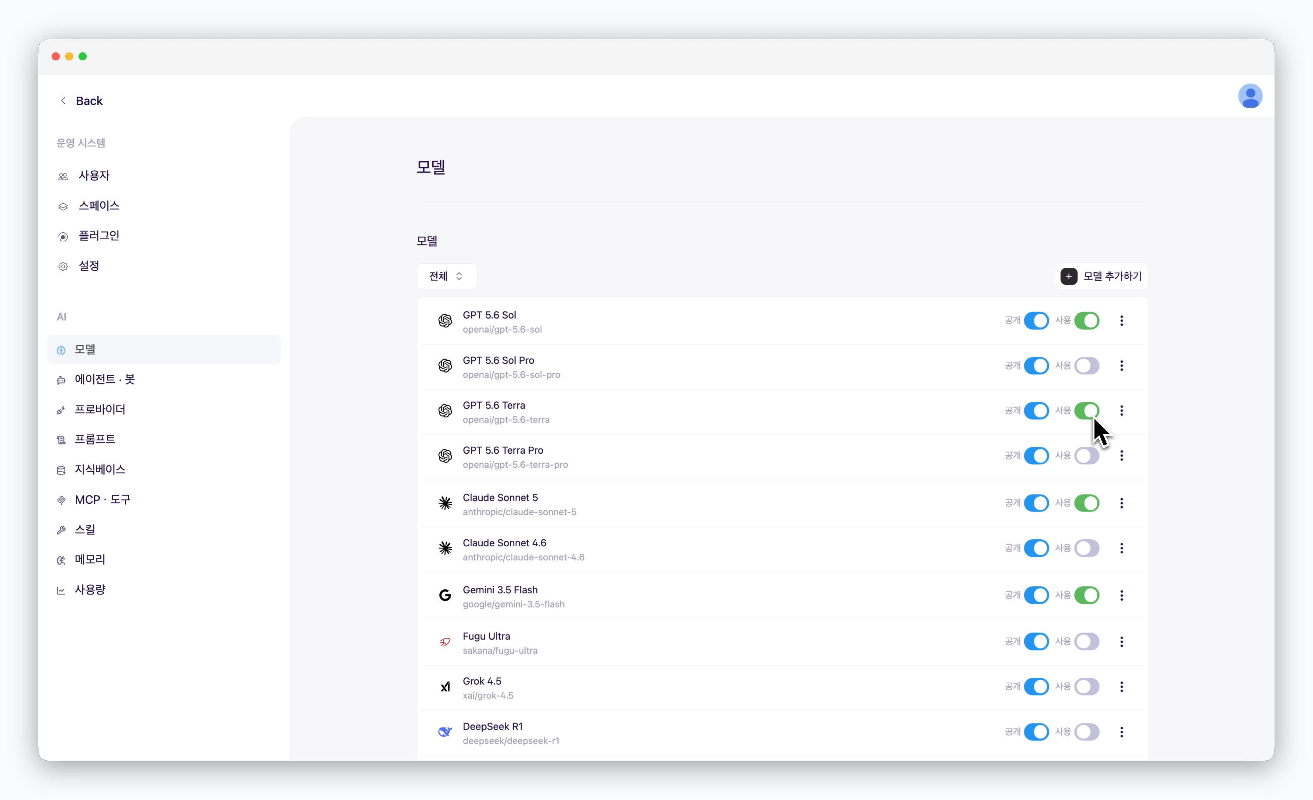Screen dimensions: 1313x800
Task: Click the 프롬프트 scroll icon
Action: (x=61, y=440)
